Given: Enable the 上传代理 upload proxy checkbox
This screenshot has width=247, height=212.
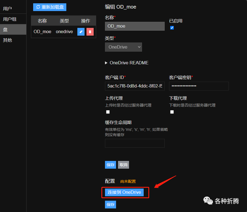Looking at the screenshot, I should pyautogui.click(x=108, y=112).
